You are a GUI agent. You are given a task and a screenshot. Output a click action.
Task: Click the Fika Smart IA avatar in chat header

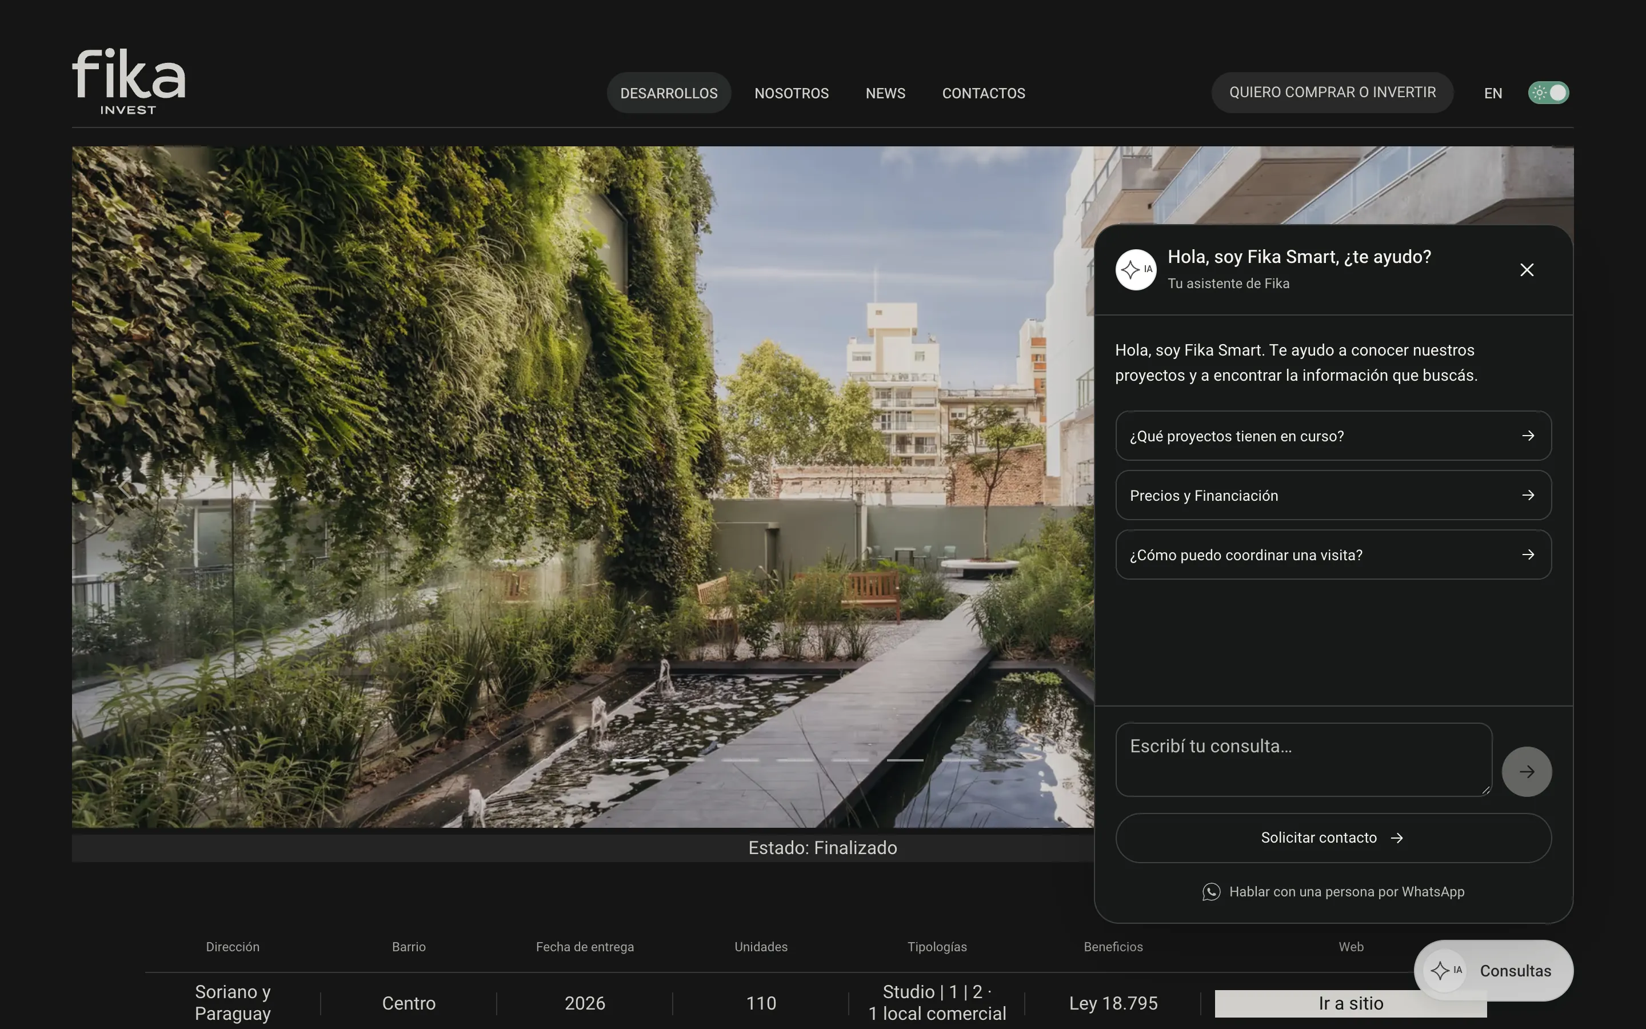[x=1136, y=269]
